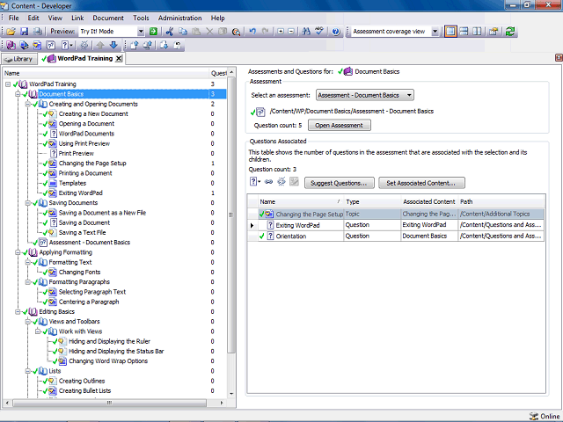Click the scroll down arrow of the outline tree
The width and height of the screenshot is (563, 422).
(x=231, y=394)
